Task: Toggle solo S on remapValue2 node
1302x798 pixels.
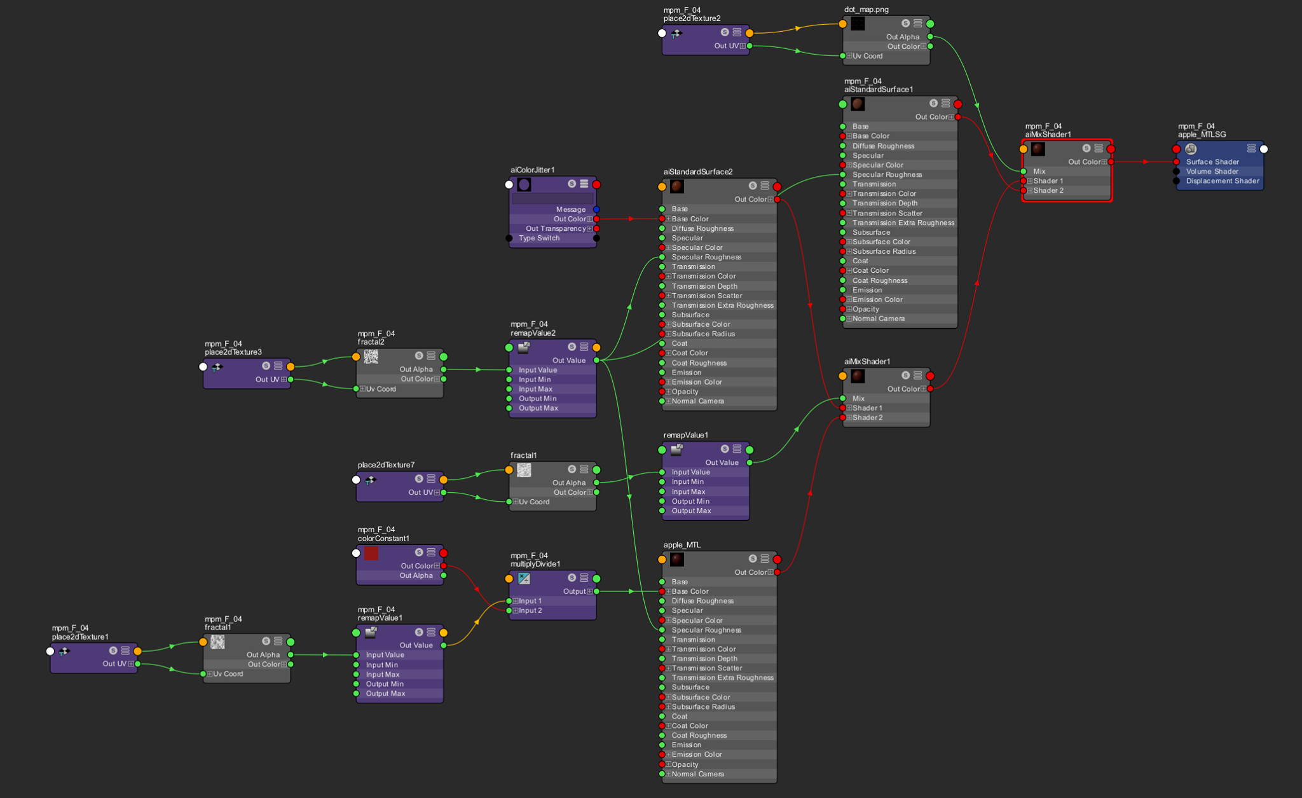Action: pos(572,347)
